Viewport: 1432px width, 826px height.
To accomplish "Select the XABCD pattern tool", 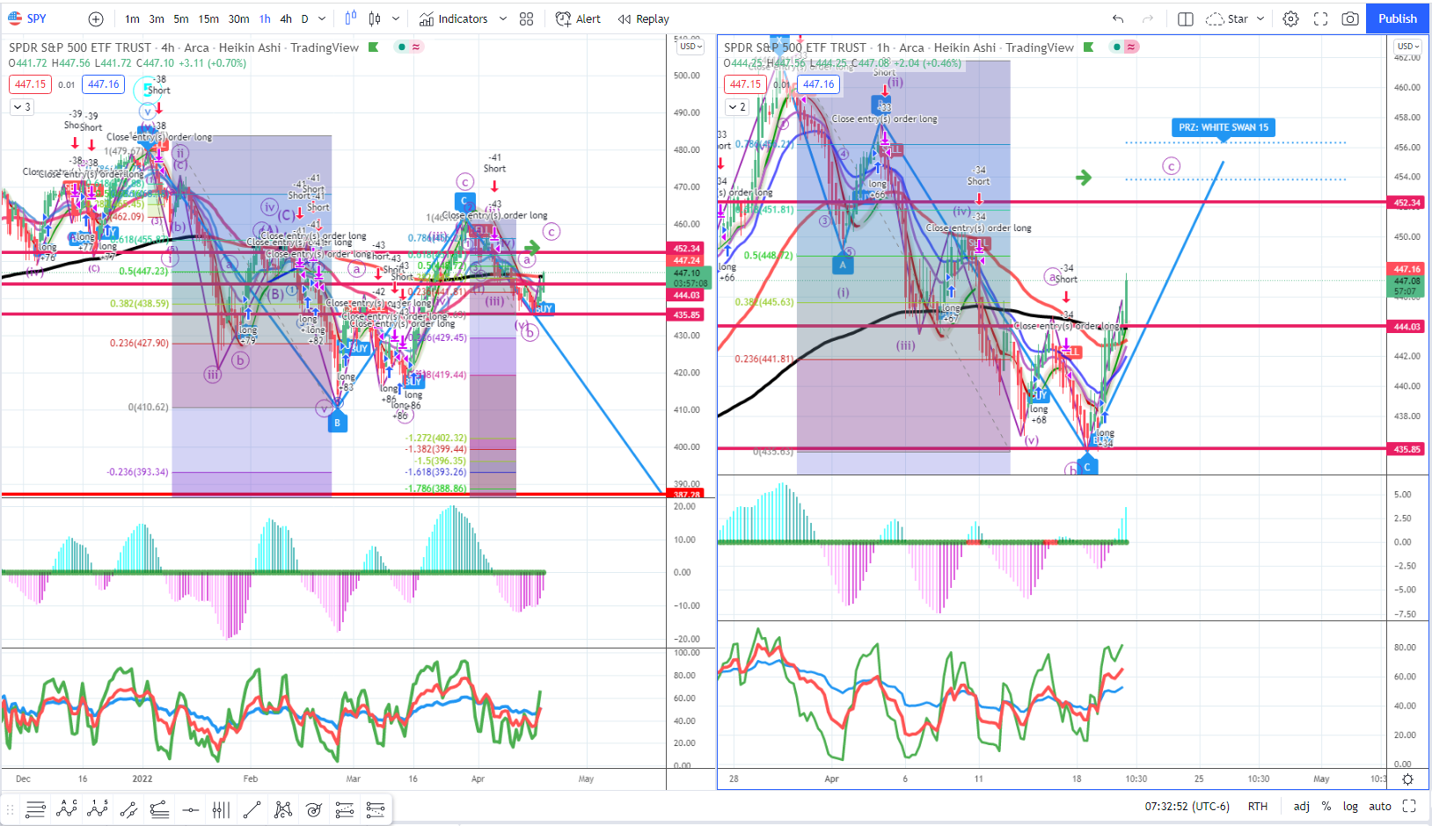I will click(283, 809).
